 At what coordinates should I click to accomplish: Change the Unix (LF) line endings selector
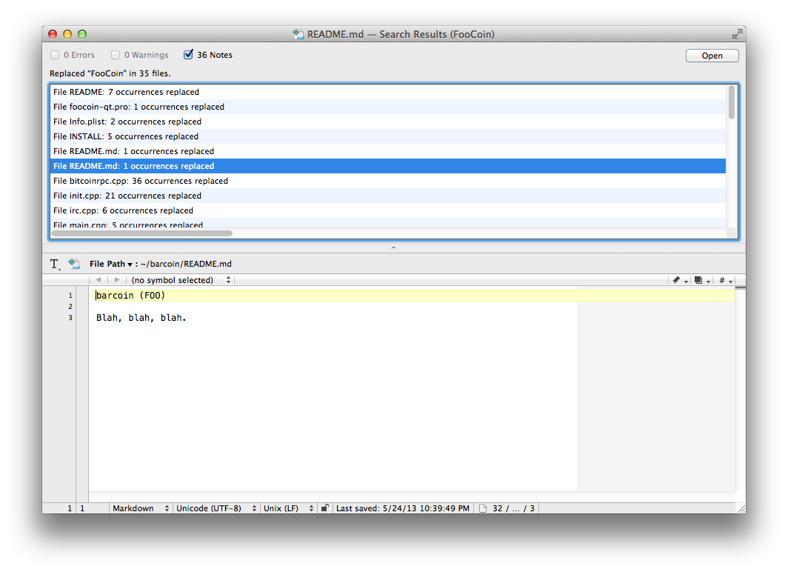click(288, 508)
